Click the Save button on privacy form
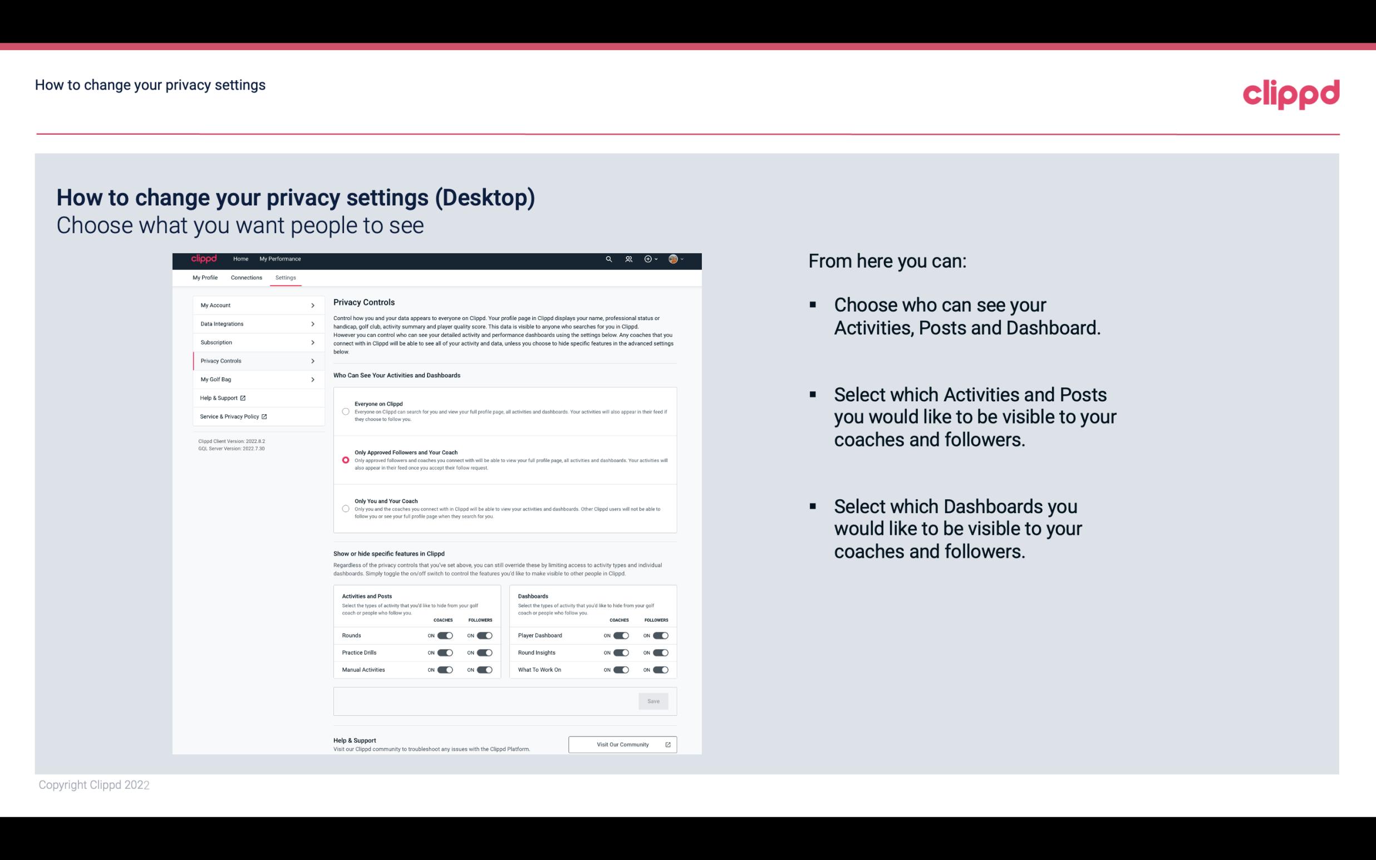Image resolution: width=1376 pixels, height=860 pixels. coord(654,701)
